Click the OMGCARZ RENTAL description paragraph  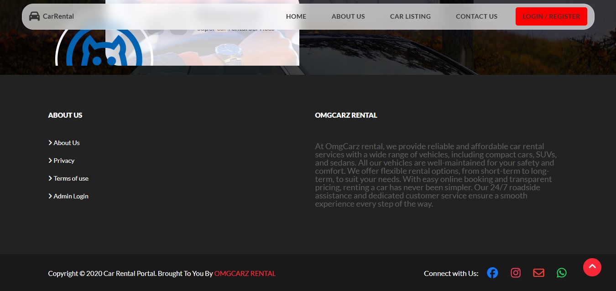[x=436, y=175]
